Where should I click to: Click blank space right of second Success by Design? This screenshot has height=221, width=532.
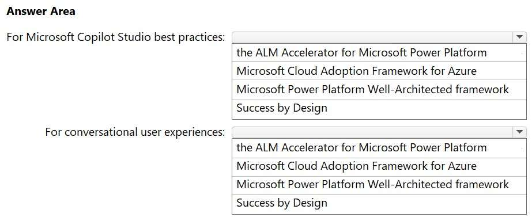click(x=427, y=204)
